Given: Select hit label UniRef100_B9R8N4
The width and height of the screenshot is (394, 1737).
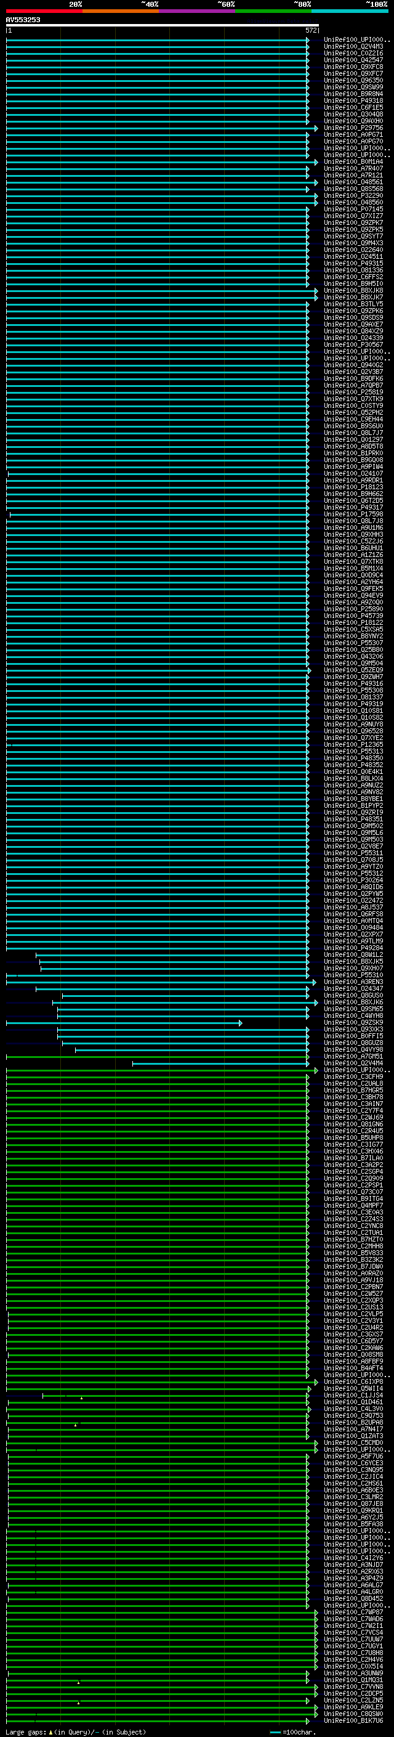Looking at the screenshot, I should (353, 94).
